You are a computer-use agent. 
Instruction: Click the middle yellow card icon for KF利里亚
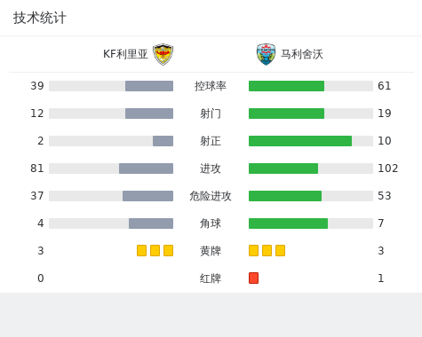[155, 250]
